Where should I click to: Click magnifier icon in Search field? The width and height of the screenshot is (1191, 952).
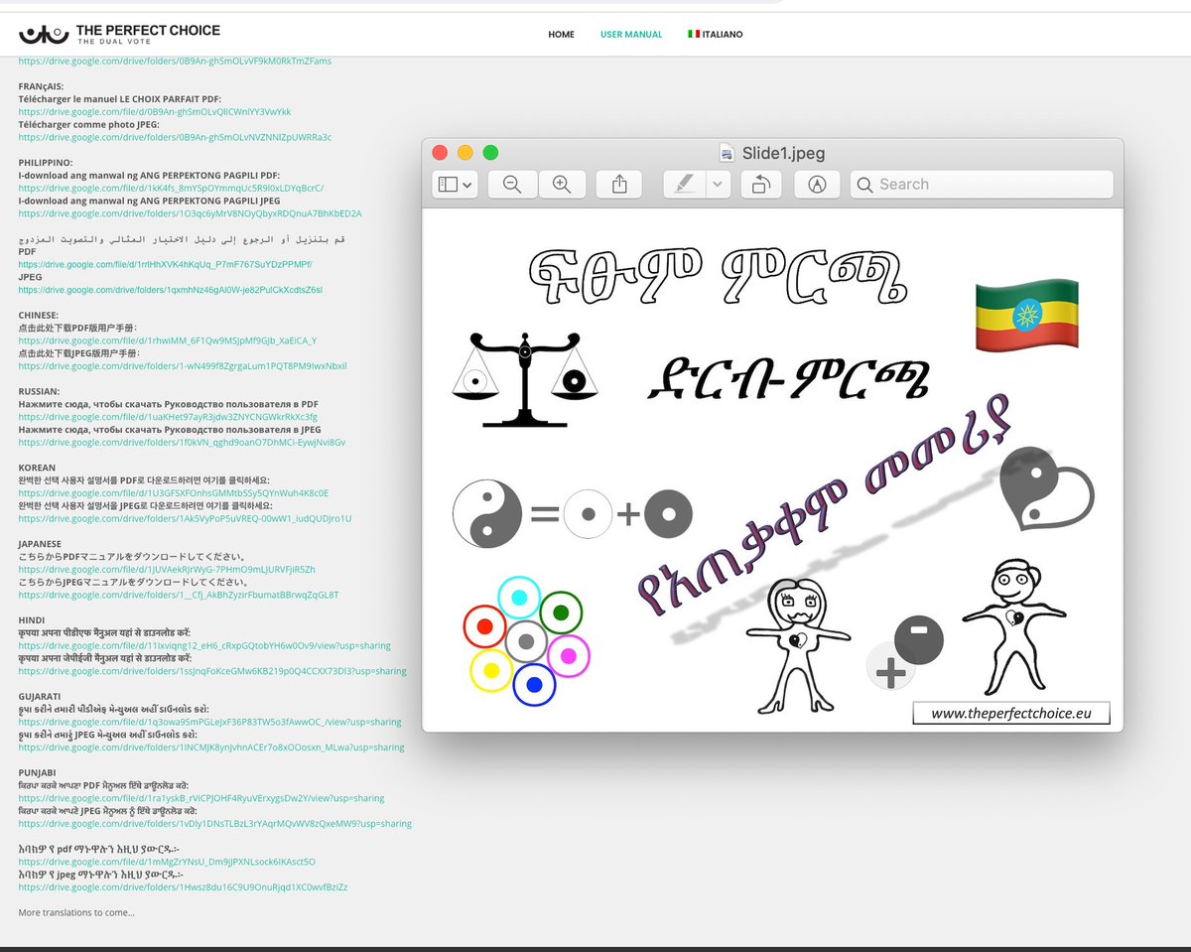tap(864, 185)
